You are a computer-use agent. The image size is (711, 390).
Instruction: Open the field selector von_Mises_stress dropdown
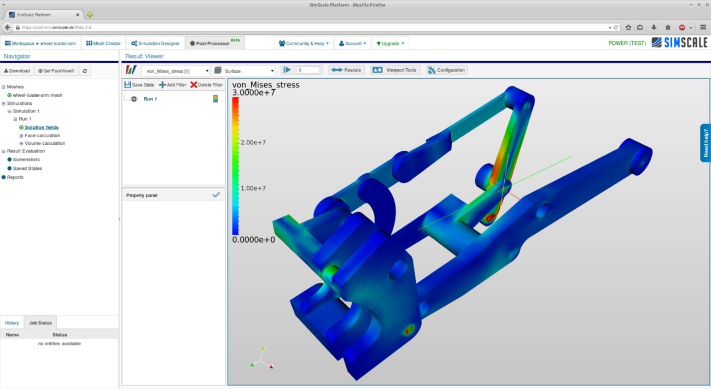(175, 71)
